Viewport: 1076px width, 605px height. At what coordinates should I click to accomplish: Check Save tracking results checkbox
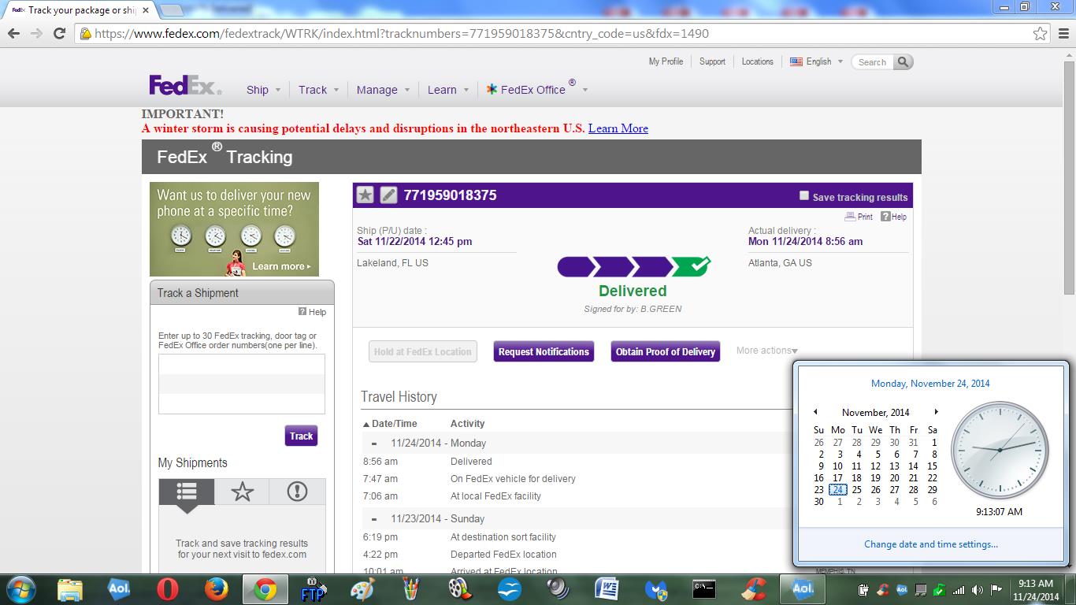(804, 195)
